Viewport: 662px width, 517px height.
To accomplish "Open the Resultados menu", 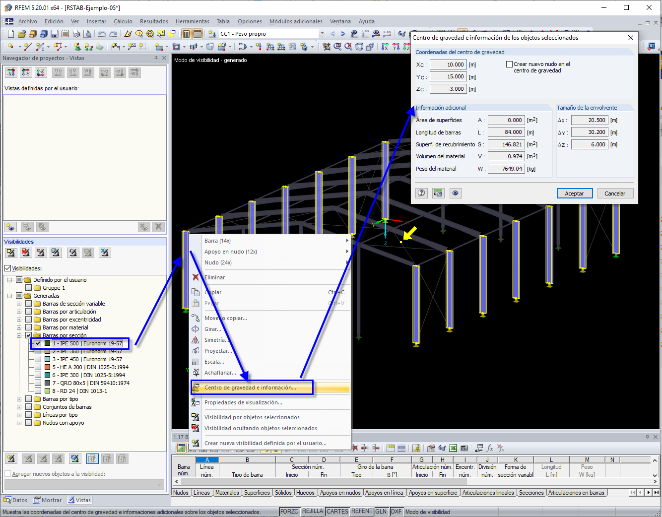I will [154, 21].
